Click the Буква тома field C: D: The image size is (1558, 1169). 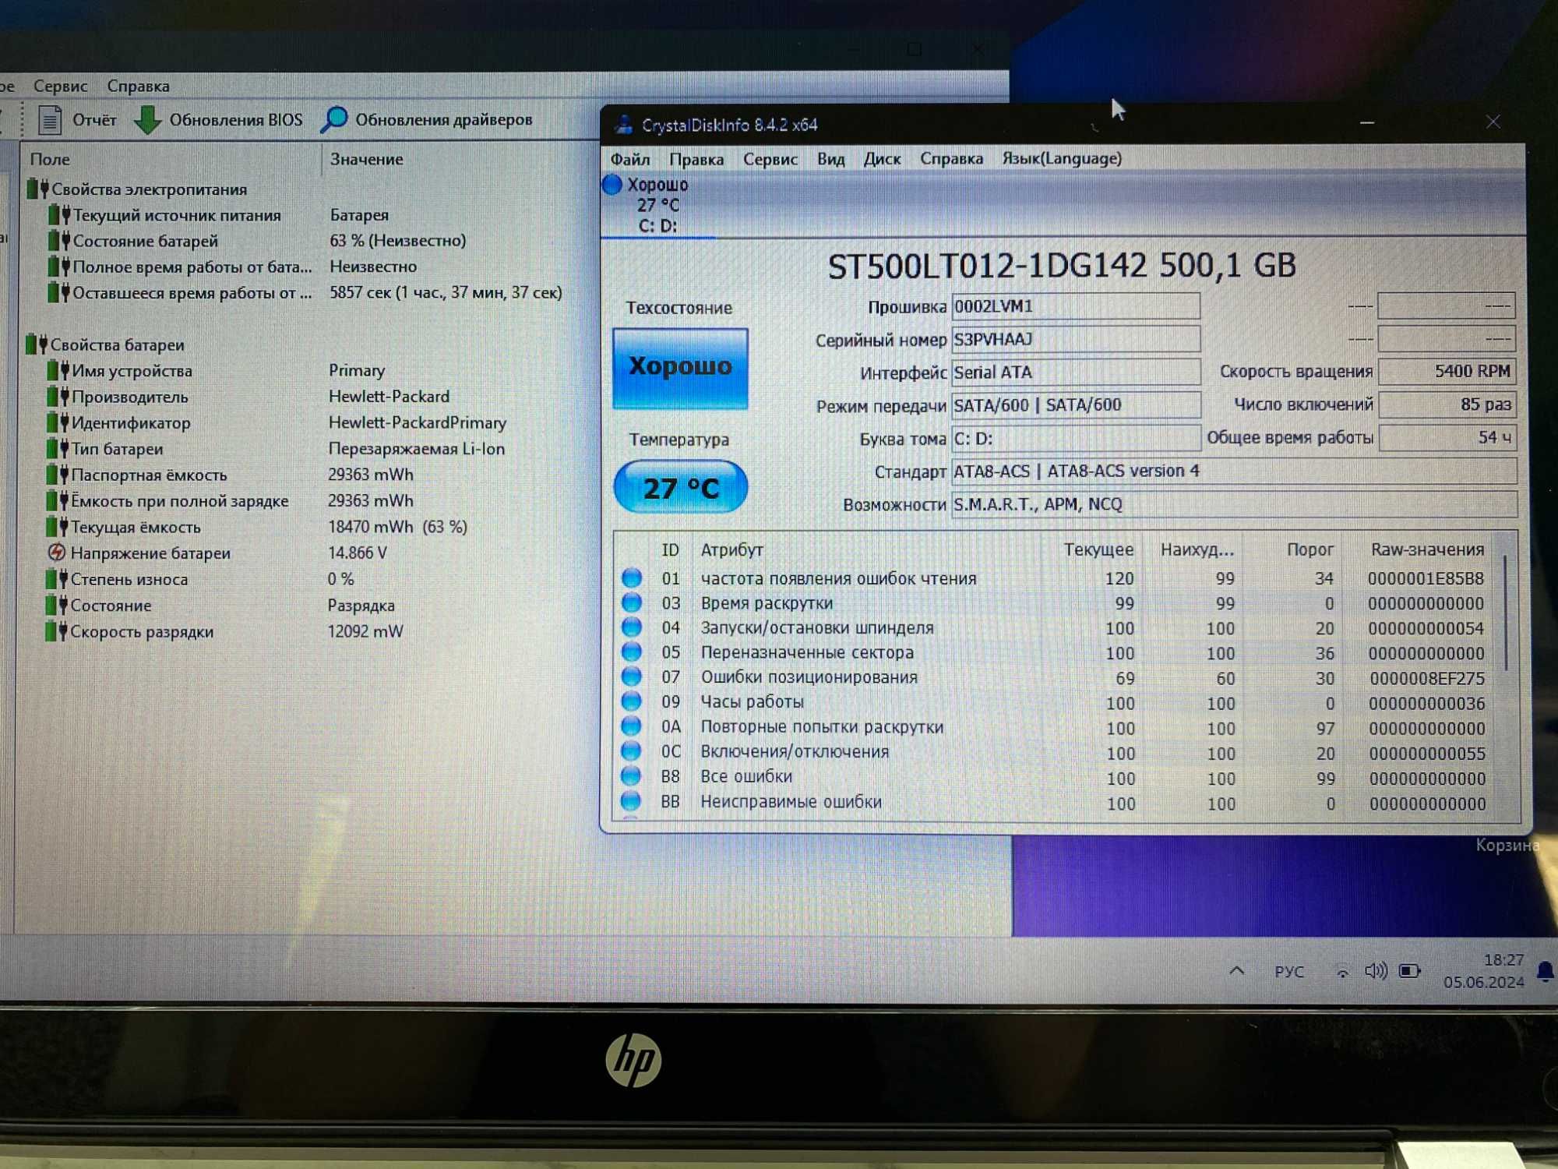tap(1075, 438)
